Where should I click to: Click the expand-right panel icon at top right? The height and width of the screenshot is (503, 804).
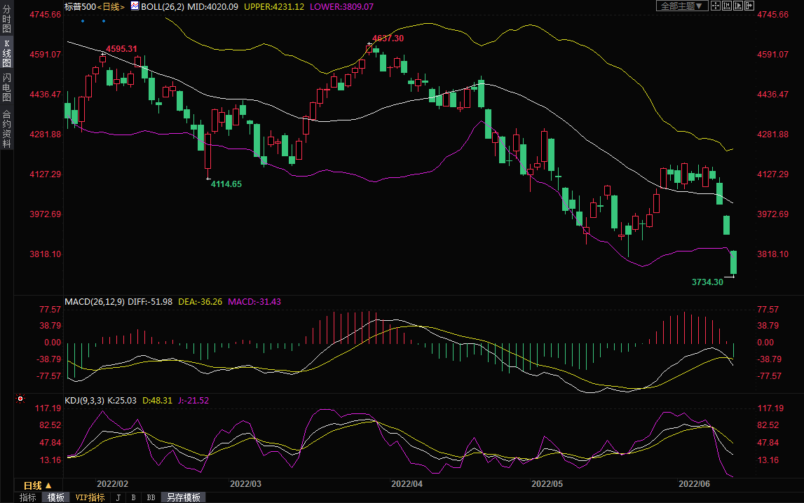click(749, 6)
